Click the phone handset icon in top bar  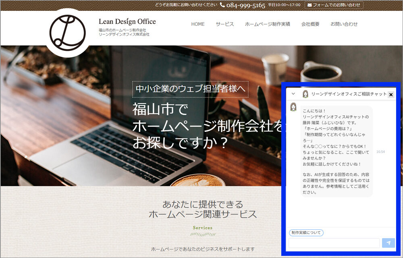tap(222, 5)
